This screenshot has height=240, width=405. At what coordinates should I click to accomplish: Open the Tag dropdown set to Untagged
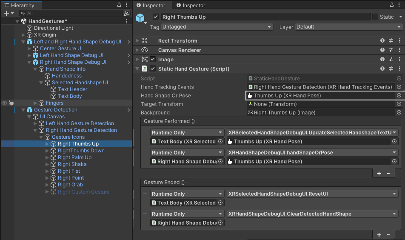217,27
